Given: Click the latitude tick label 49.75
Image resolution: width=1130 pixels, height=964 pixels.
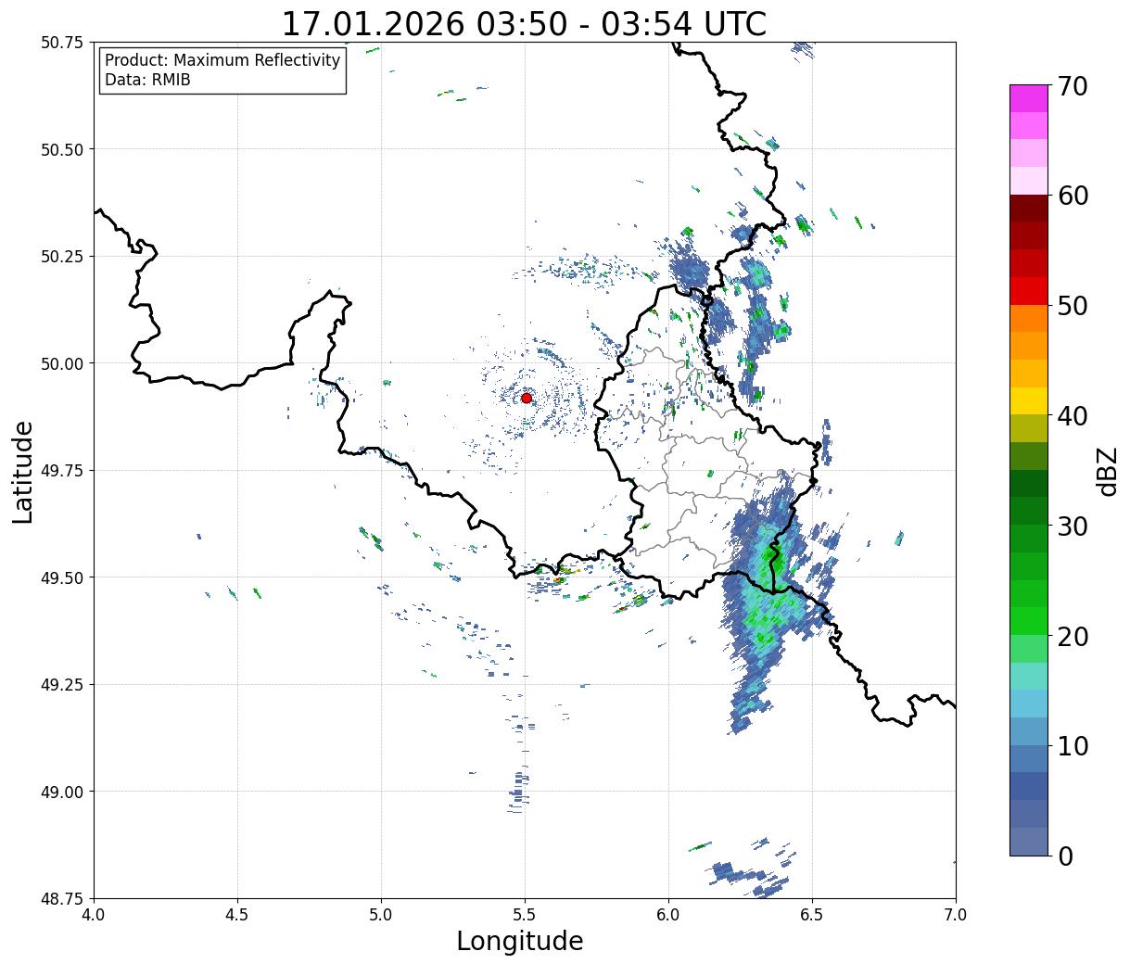Looking at the screenshot, I should (61, 471).
